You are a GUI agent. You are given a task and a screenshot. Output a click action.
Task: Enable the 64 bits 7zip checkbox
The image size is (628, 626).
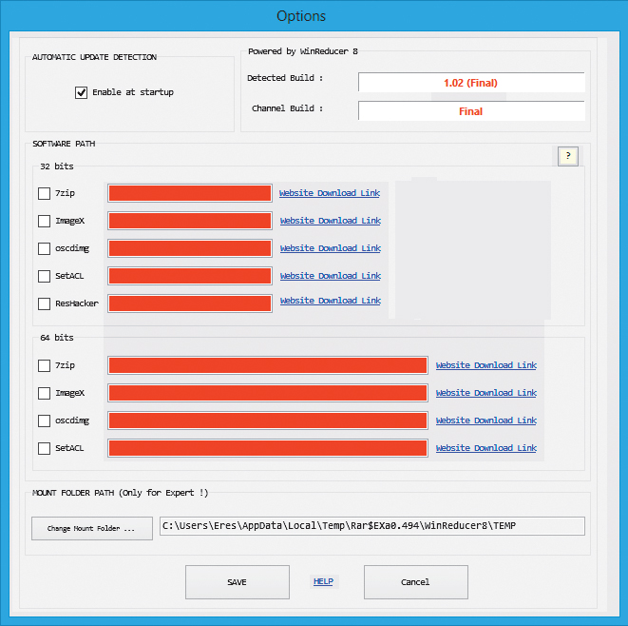click(45, 365)
